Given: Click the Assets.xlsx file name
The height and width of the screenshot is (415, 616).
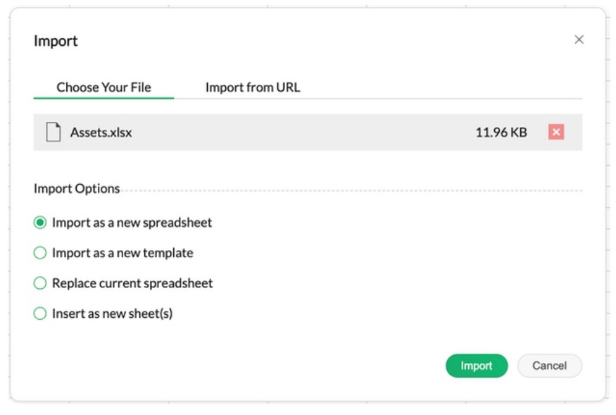Looking at the screenshot, I should tap(101, 132).
